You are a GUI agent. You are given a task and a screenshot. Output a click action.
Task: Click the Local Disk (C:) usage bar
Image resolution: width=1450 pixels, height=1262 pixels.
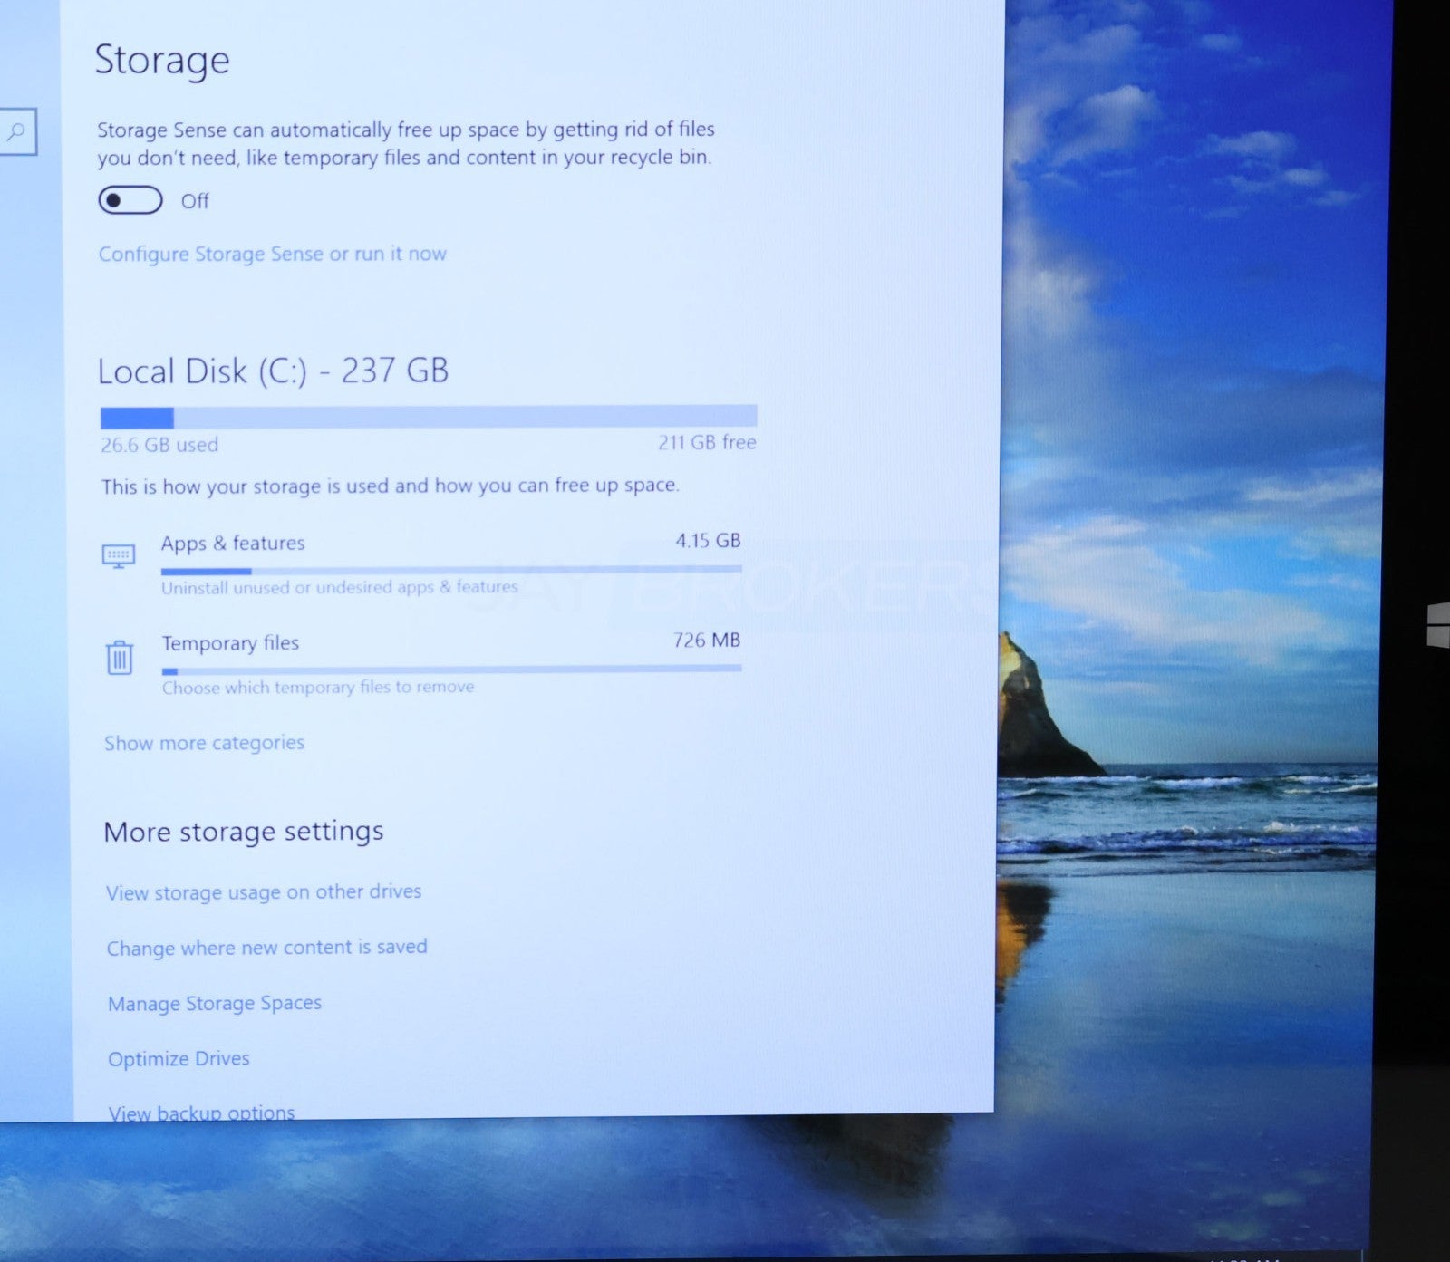pos(428,417)
